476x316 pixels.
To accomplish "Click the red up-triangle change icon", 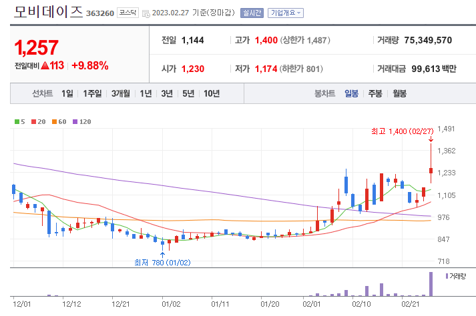I will 45,65.
